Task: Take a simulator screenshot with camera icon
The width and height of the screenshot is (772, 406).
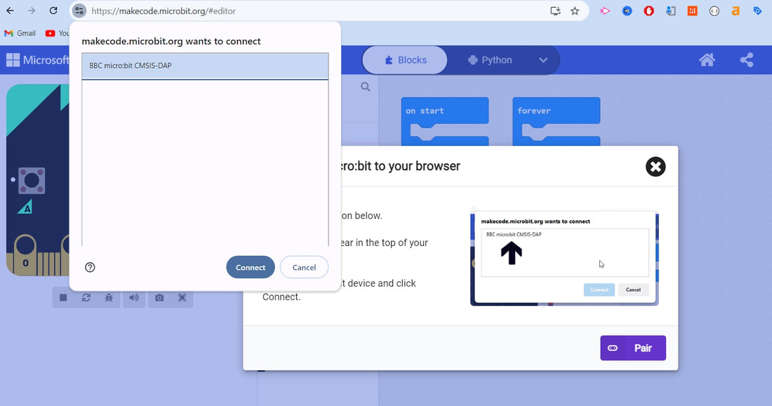Action: coord(159,298)
